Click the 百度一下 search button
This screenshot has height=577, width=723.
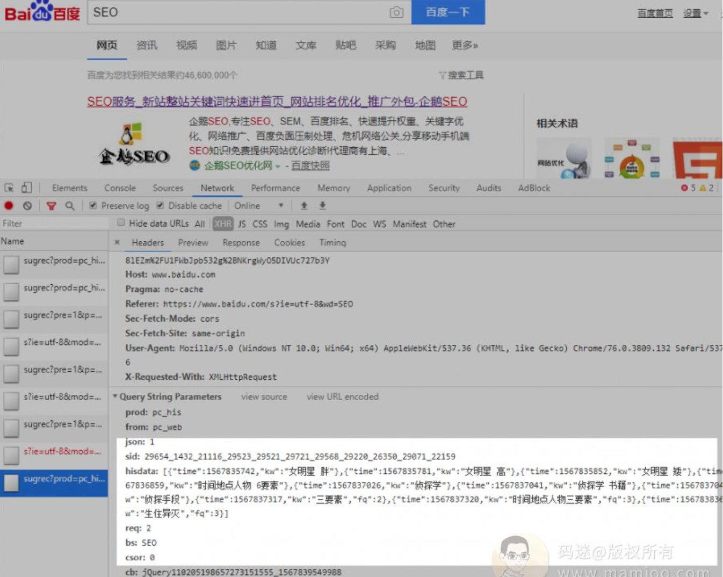click(x=448, y=12)
